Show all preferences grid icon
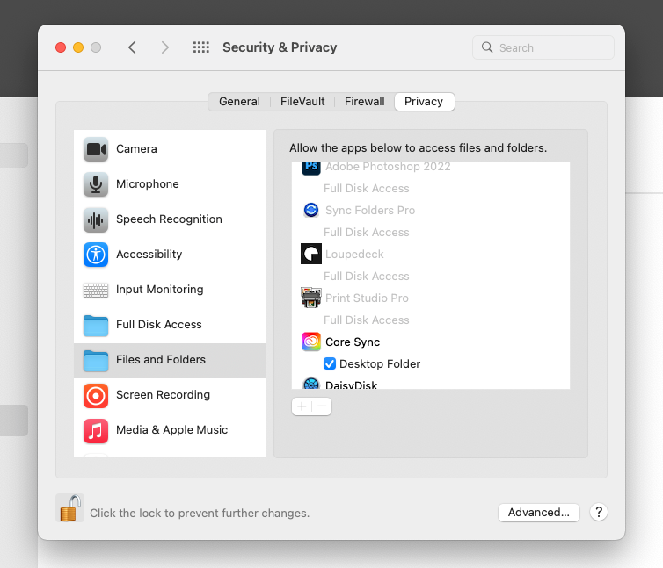Viewport: 663px width, 568px height. tap(201, 47)
